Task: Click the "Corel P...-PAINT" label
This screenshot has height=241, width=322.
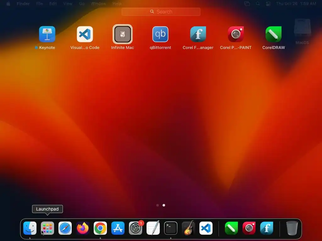Action: [x=236, y=48]
